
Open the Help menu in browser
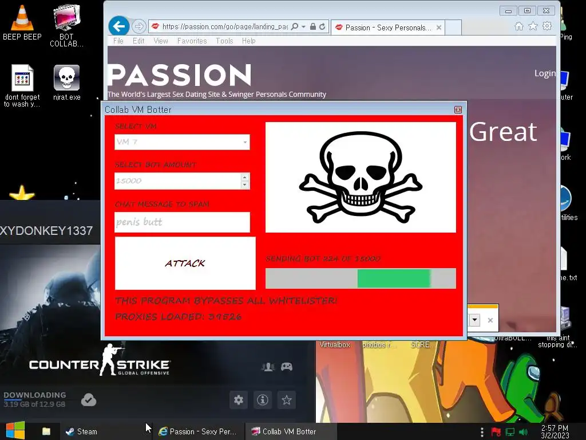click(x=248, y=41)
